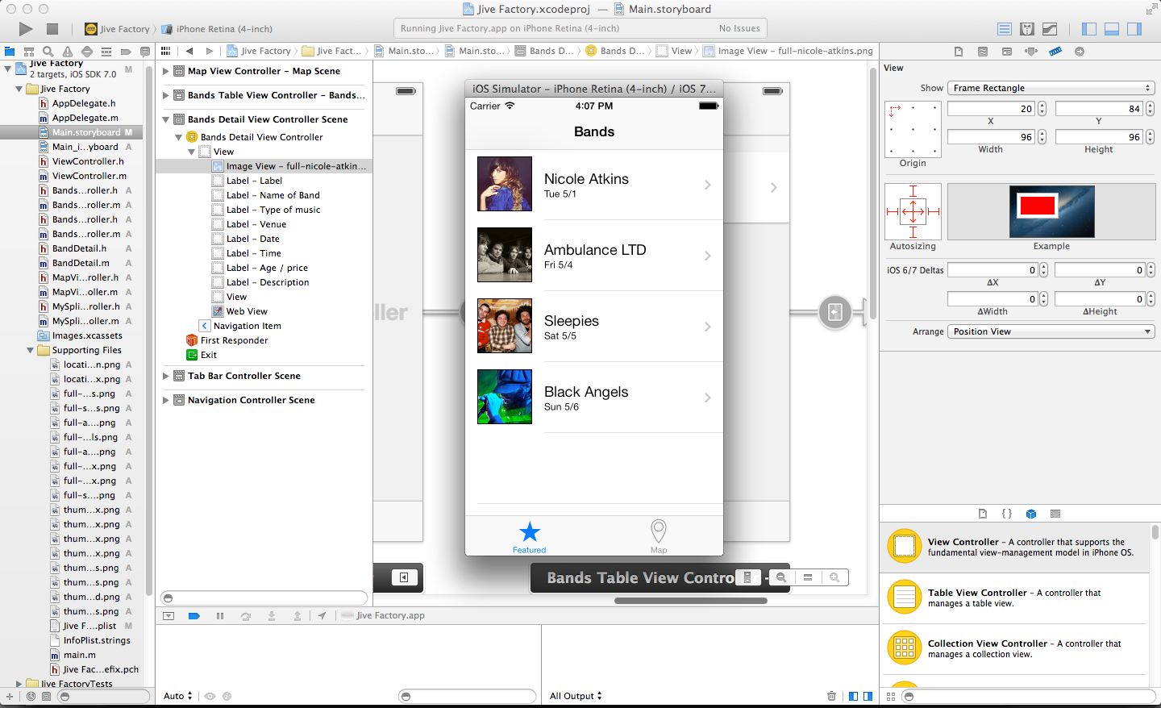
Task: Select the File Template library icon
Action: [x=983, y=514]
